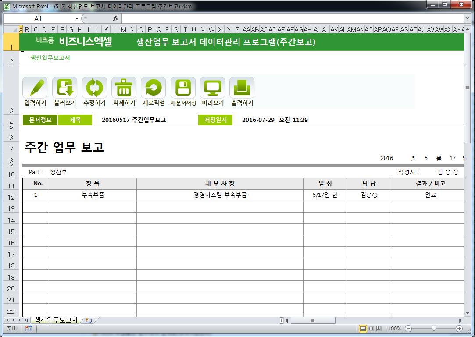Click cell containing 경영시스템 부속부품
475x337 pixels.
point(220,195)
